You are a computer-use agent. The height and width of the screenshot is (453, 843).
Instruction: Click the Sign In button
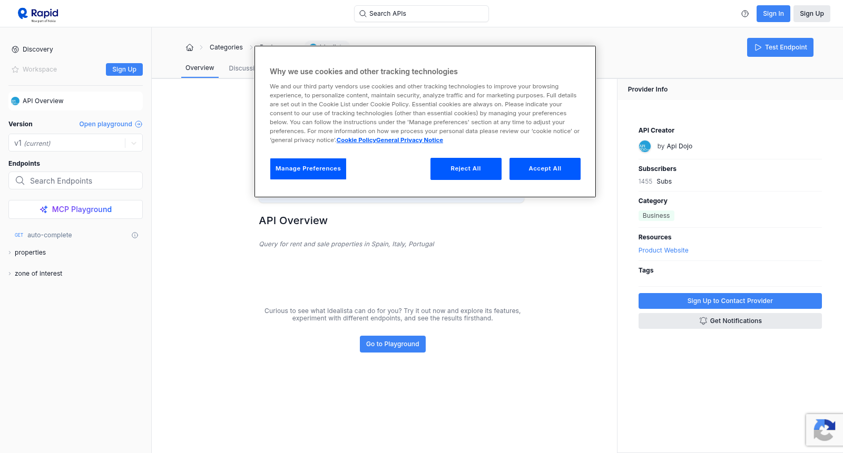(x=773, y=14)
